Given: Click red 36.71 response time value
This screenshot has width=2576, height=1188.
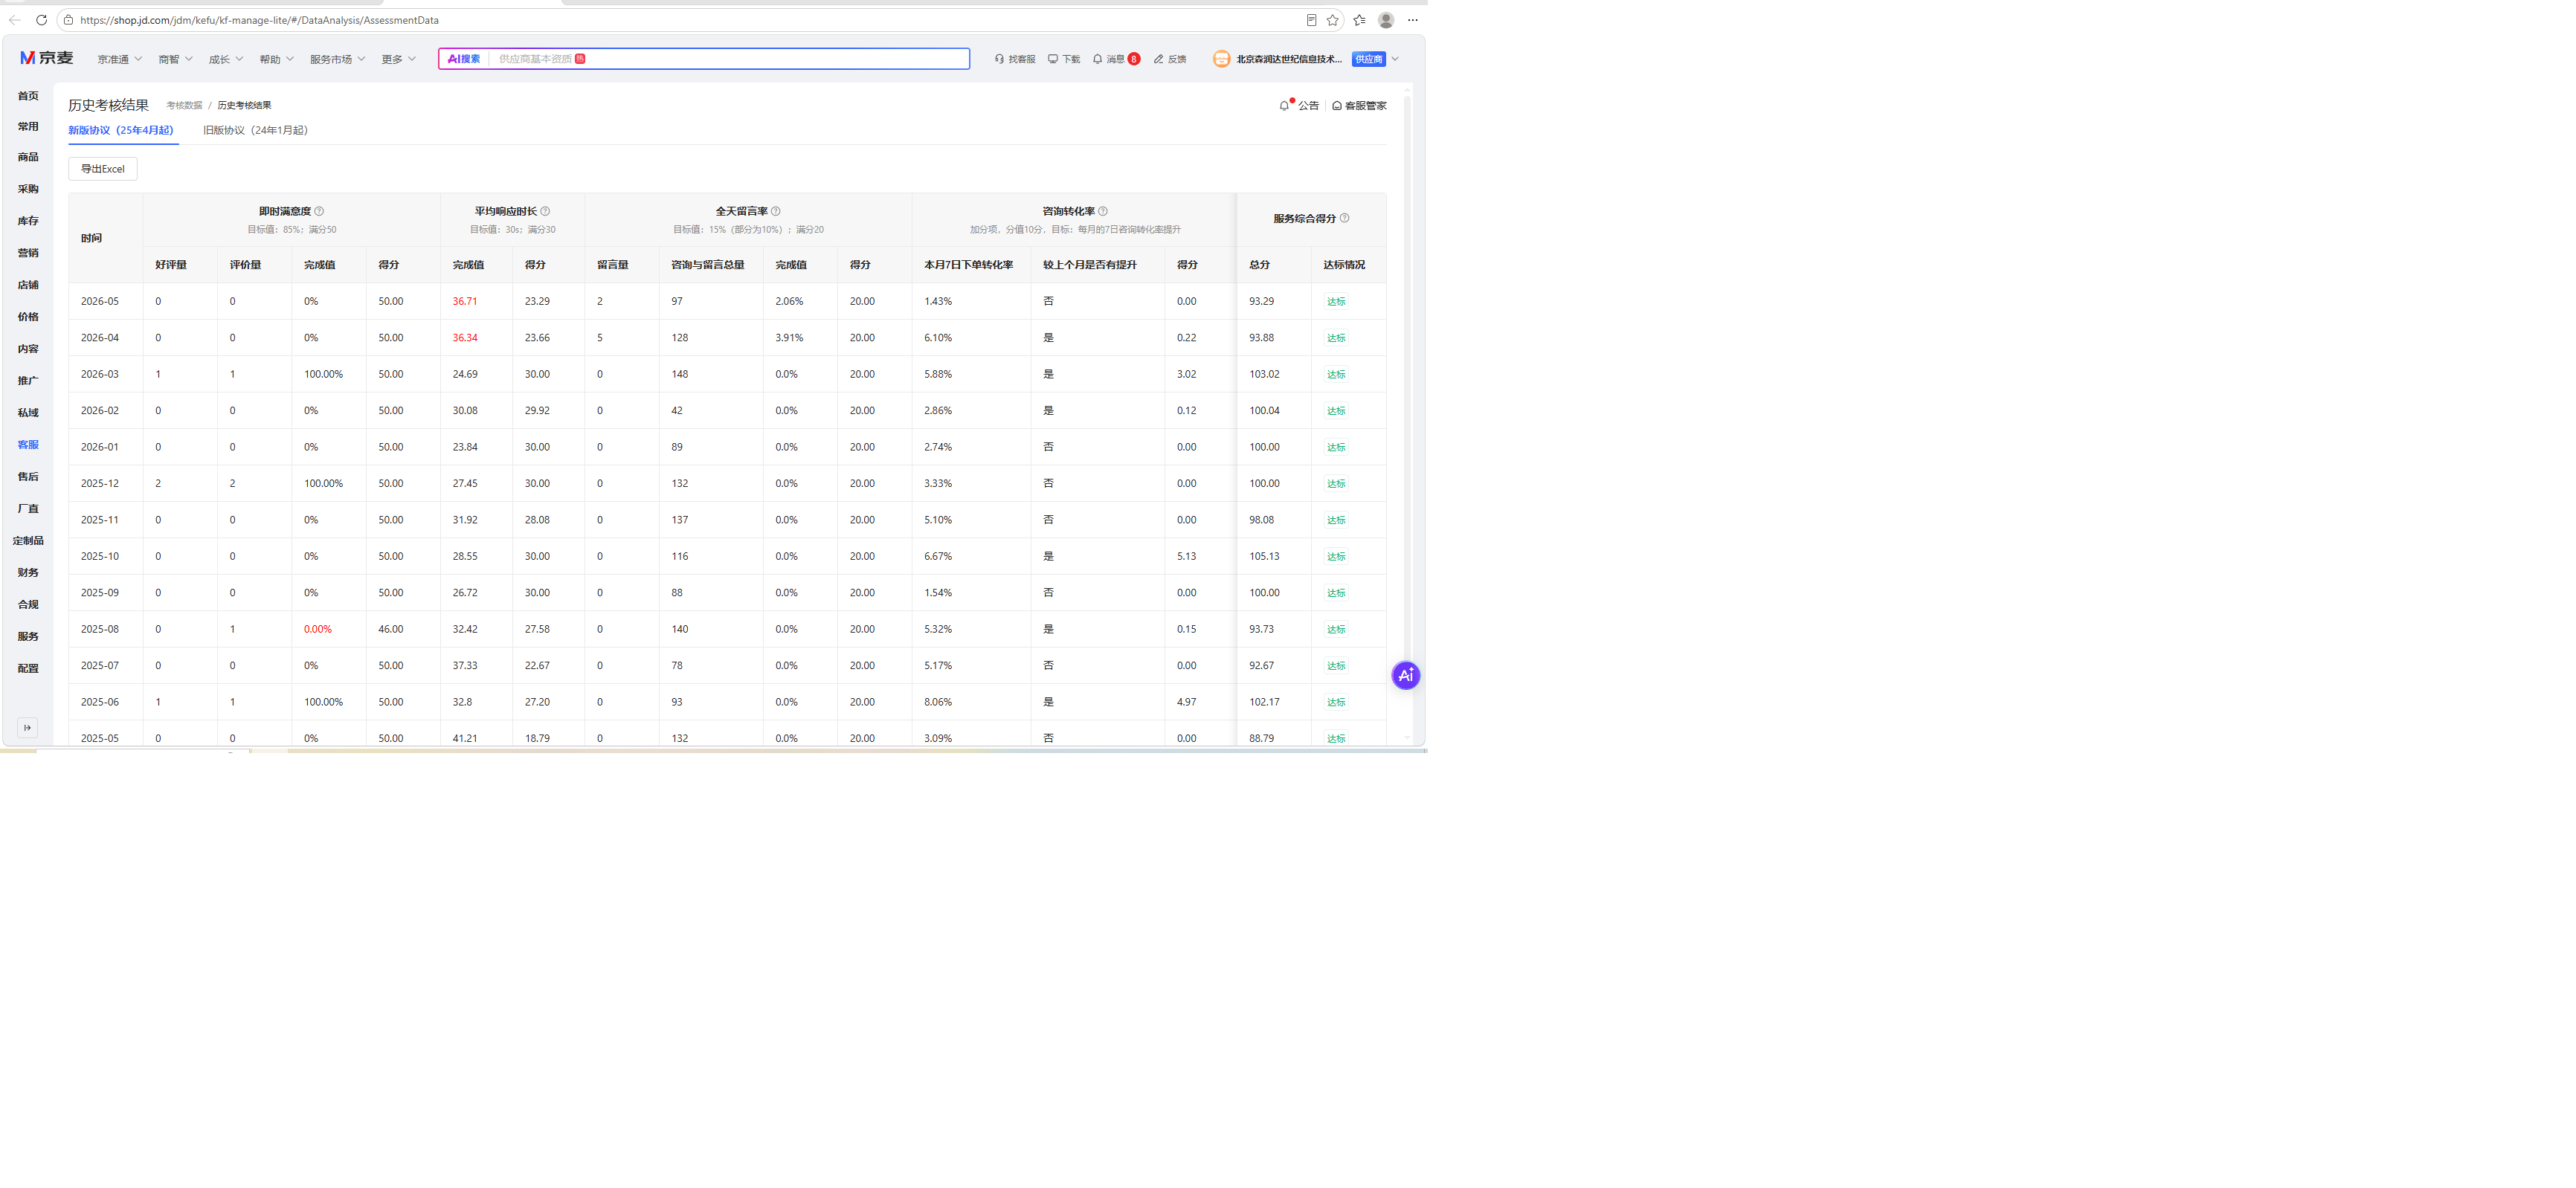Looking at the screenshot, I should pos(465,301).
